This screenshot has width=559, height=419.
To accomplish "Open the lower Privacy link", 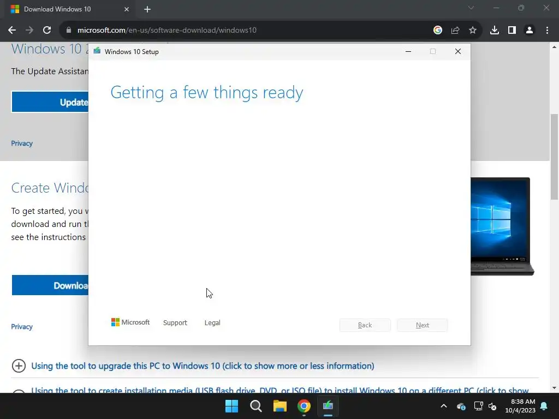I will point(22,327).
